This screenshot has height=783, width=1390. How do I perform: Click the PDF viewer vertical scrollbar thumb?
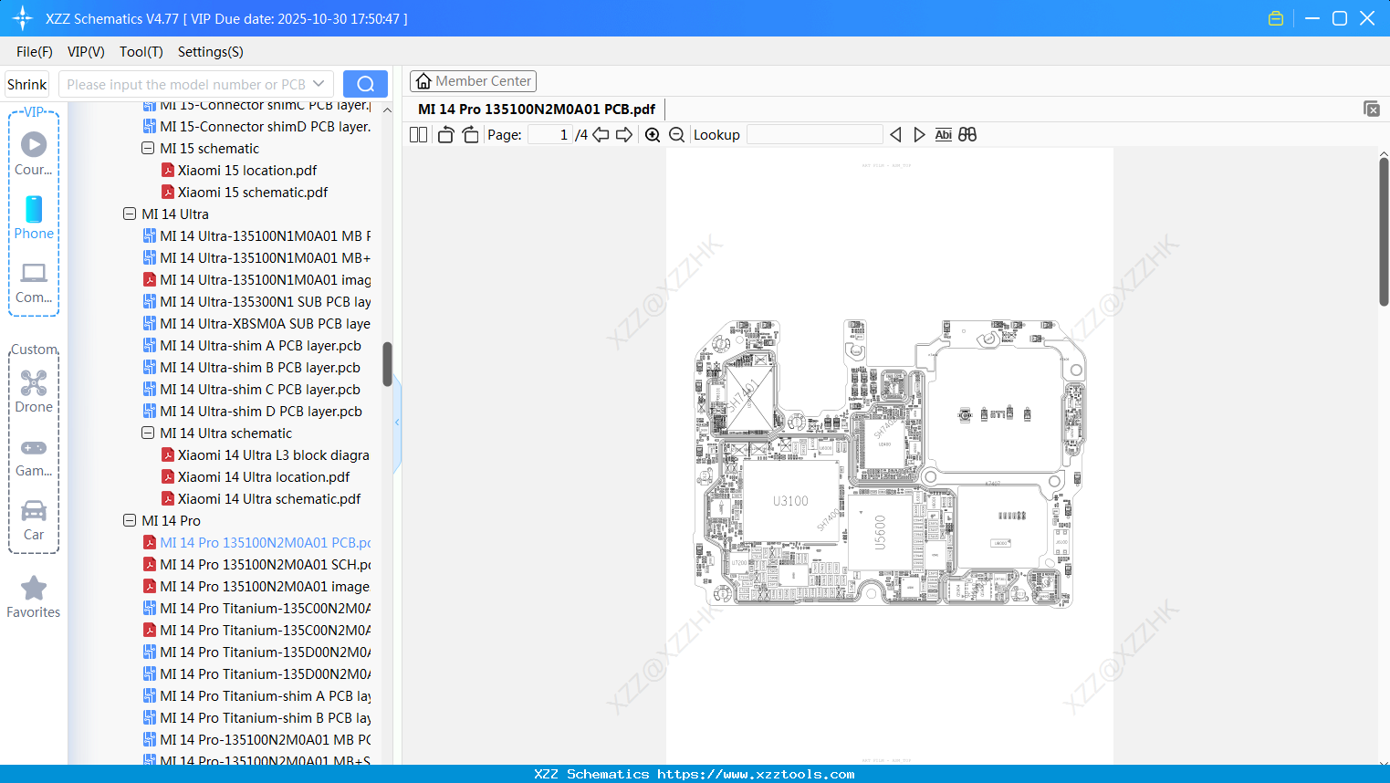click(x=1384, y=232)
